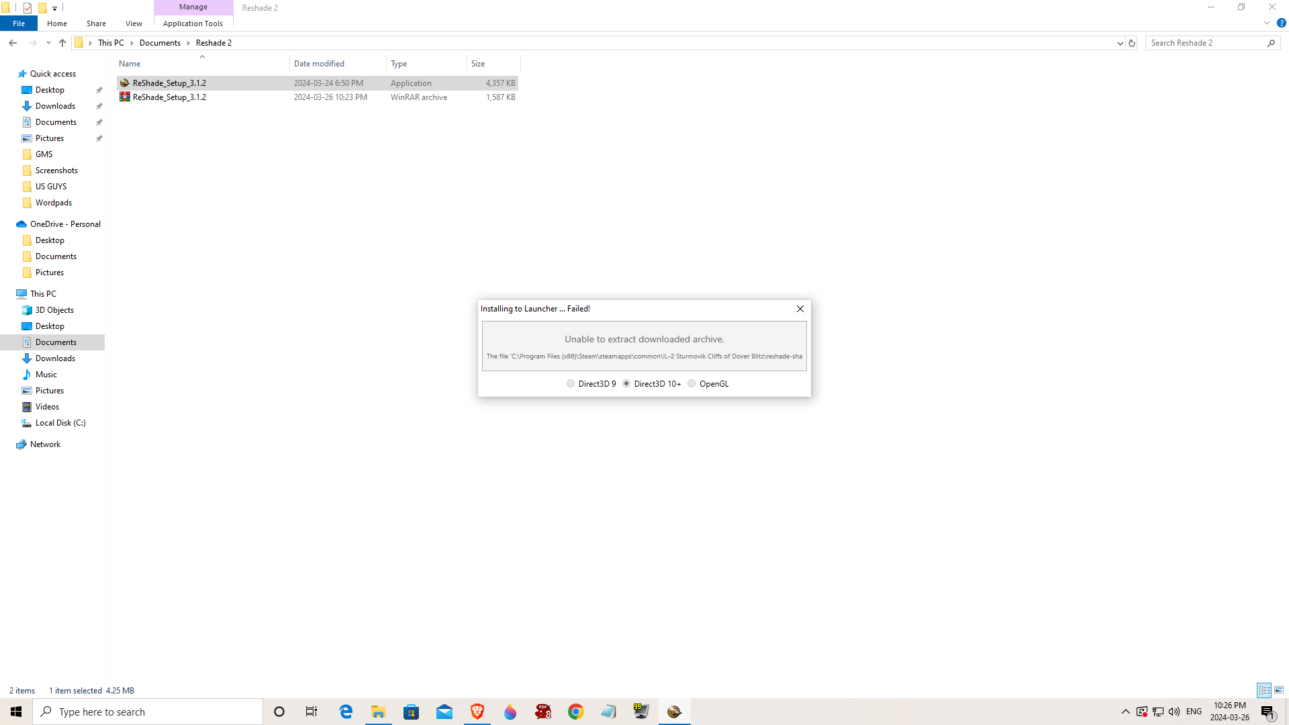Show hidden system tray icons
The width and height of the screenshot is (1289, 725).
coord(1126,712)
